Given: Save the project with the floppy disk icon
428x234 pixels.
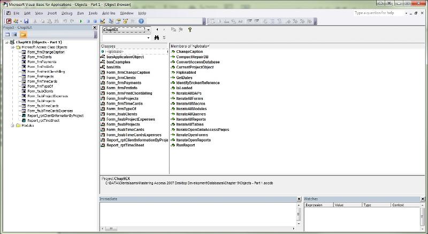Looking at the screenshot, I should point(26,21).
